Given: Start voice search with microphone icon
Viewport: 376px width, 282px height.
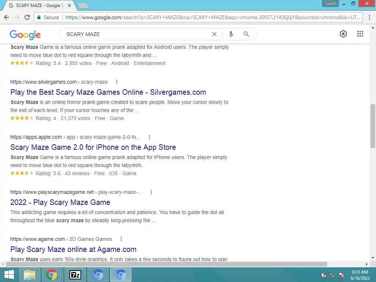Looking at the screenshot, I should point(231,34).
